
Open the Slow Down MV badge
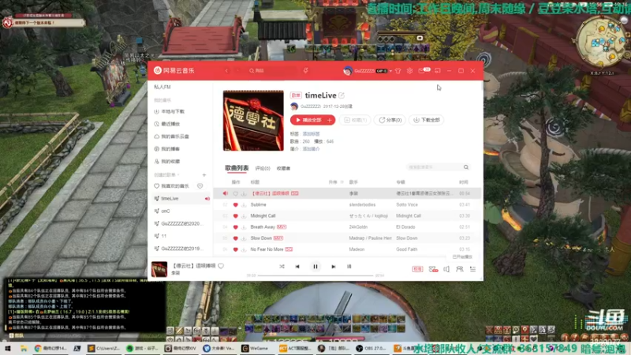(278, 238)
